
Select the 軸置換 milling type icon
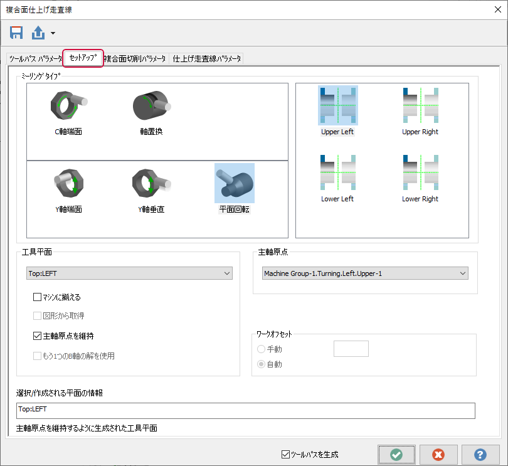[151, 107]
